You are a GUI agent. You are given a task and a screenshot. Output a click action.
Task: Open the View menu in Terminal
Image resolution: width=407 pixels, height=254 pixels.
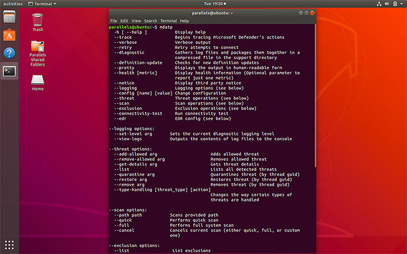tap(136, 21)
